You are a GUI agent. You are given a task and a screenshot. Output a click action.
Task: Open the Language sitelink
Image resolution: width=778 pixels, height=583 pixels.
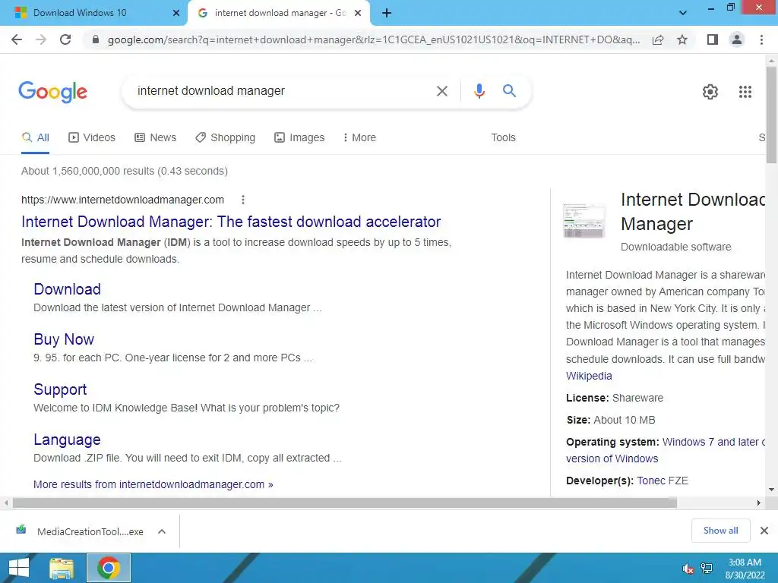pyautogui.click(x=67, y=440)
